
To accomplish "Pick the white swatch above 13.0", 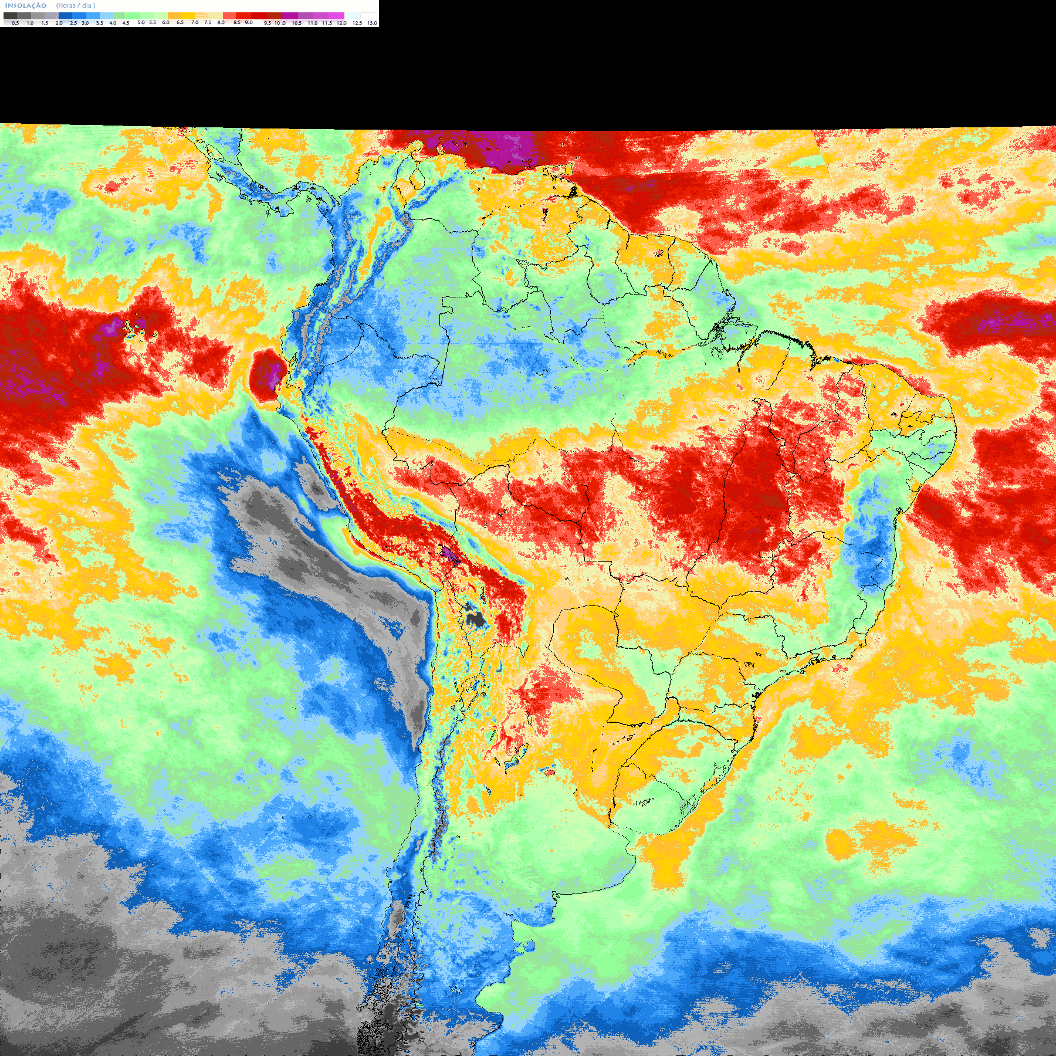I will point(368,16).
